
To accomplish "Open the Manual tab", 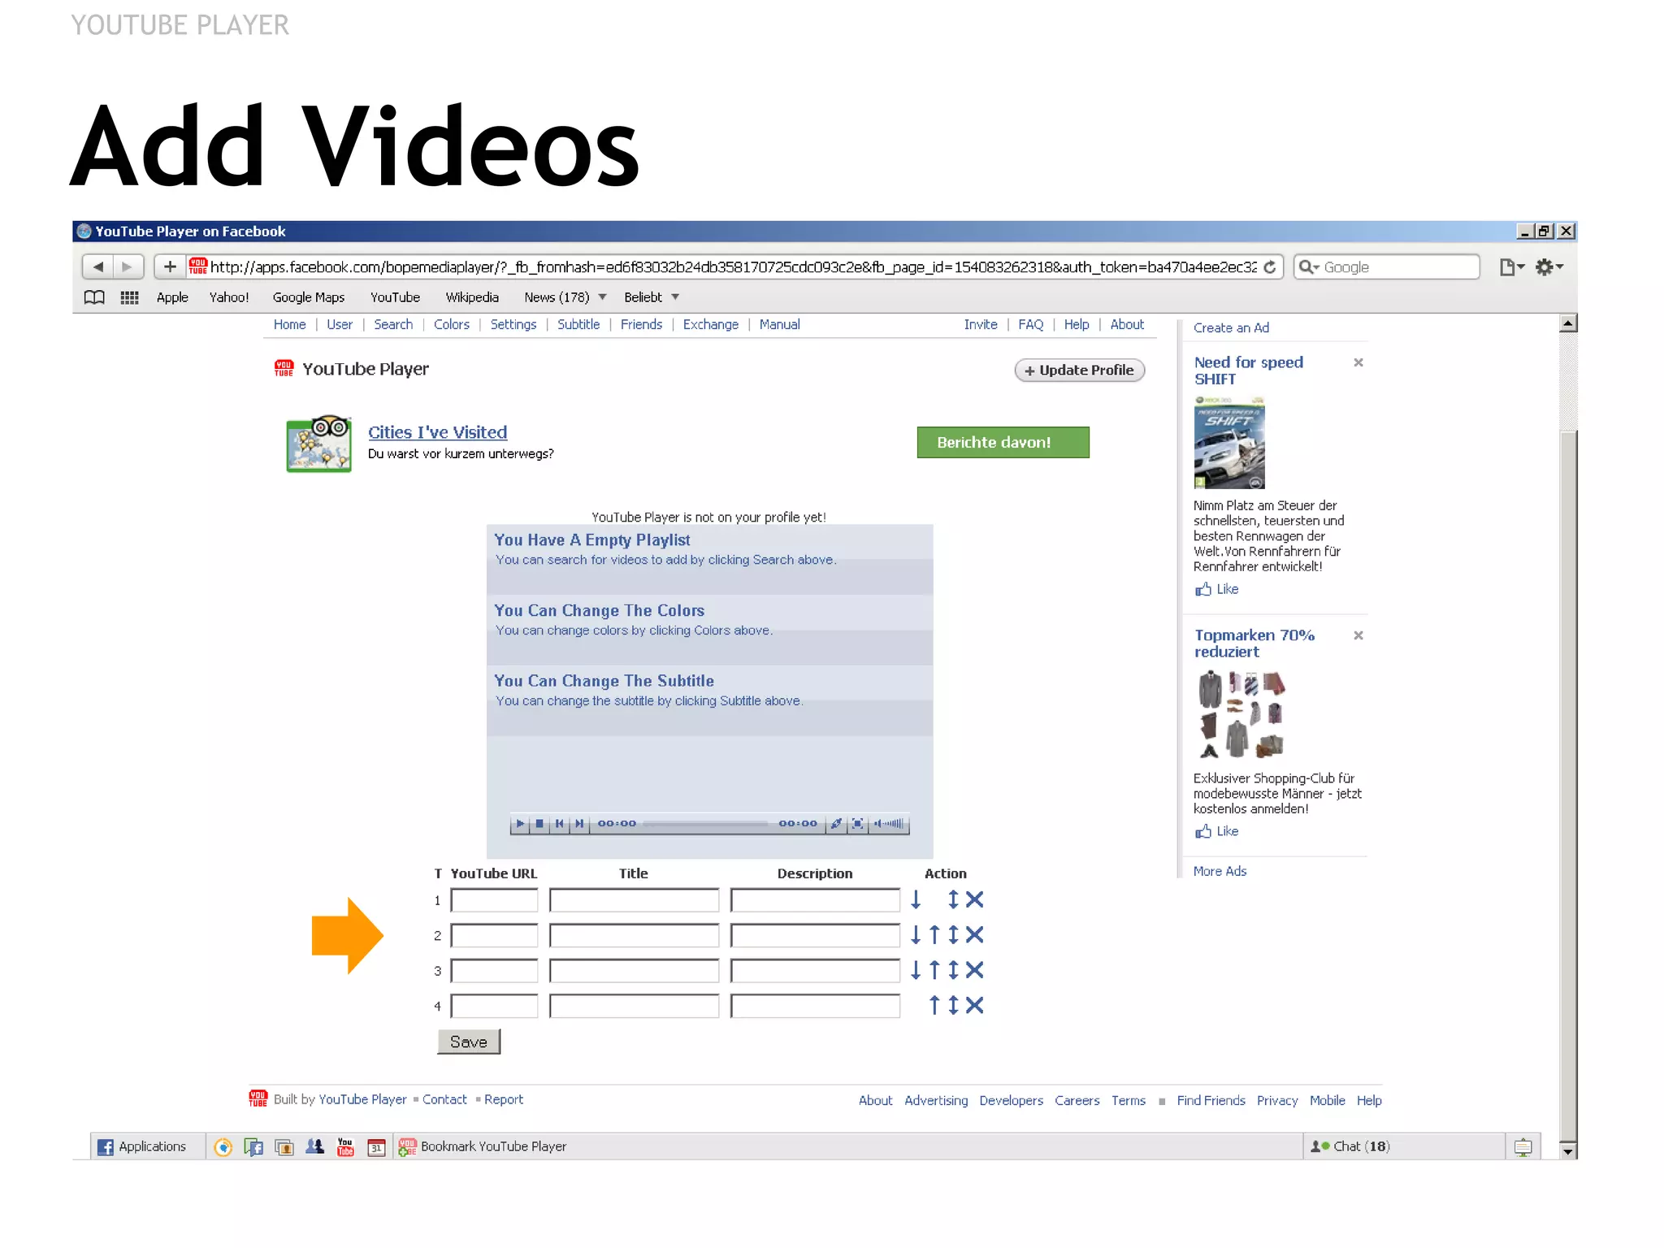I will [x=780, y=325].
